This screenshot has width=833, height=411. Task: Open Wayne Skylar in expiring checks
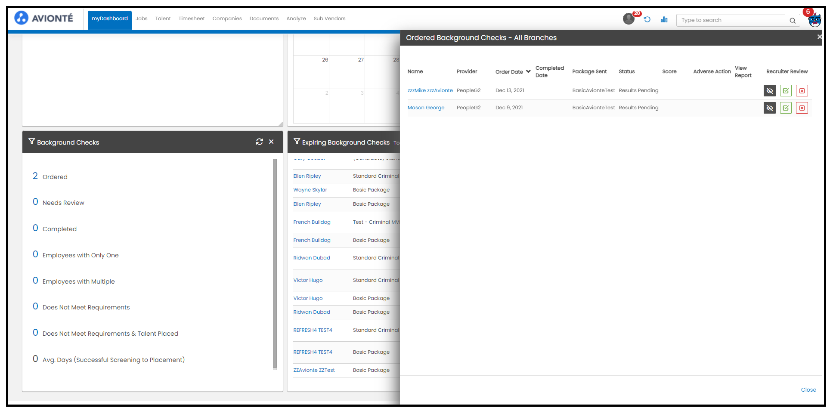(310, 190)
